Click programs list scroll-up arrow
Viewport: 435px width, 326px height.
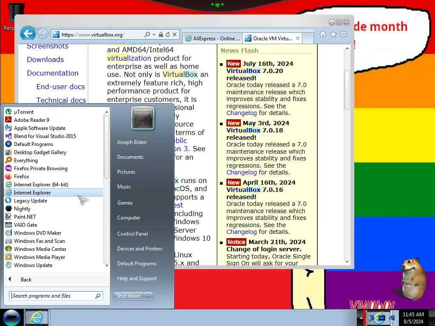pyautogui.click(x=107, y=112)
